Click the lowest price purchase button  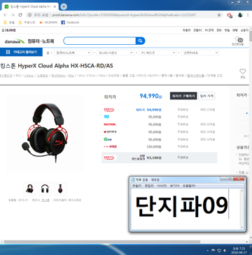183,96
